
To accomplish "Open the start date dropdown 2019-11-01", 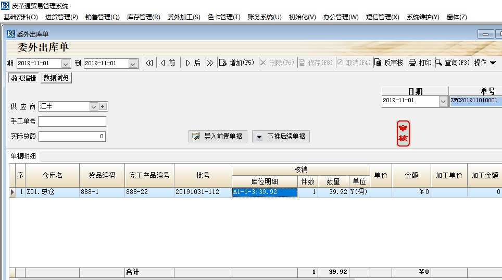I will pos(66,64).
